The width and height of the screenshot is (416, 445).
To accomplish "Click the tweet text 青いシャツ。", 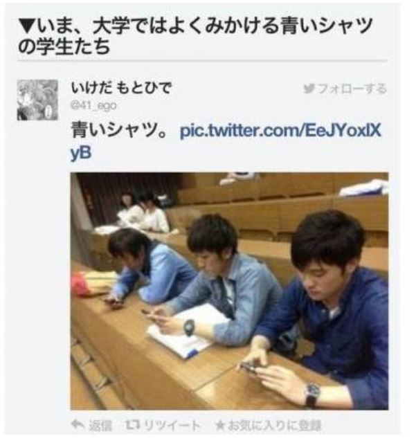I will pyautogui.click(x=119, y=130).
